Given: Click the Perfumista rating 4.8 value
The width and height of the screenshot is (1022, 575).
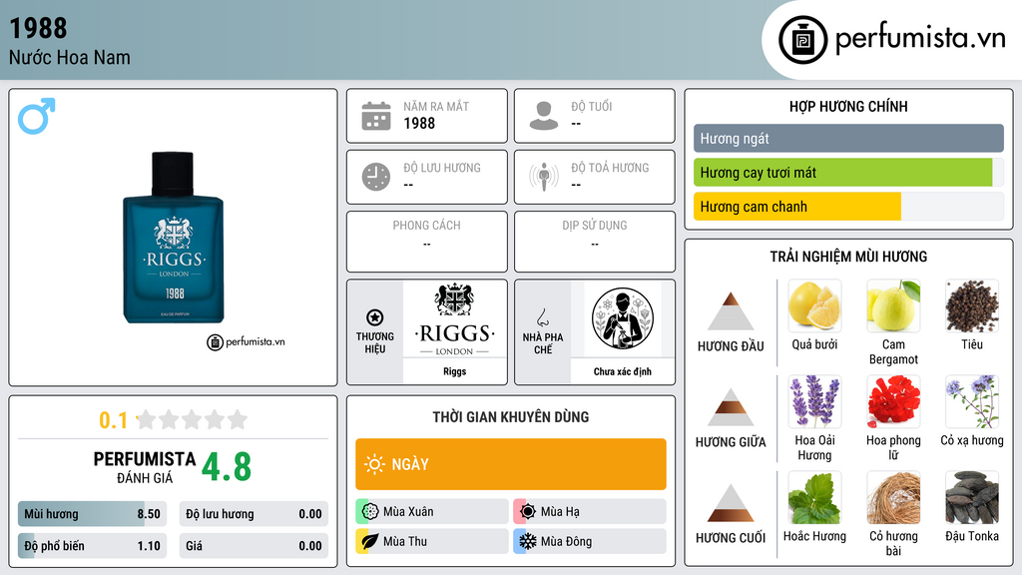Looking at the screenshot, I should click(227, 467).
